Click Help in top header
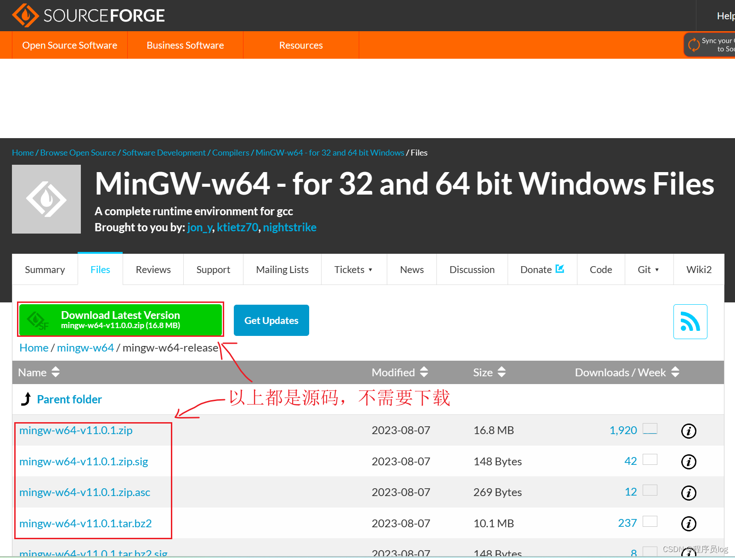735x558 pixels. click(726, 16)
